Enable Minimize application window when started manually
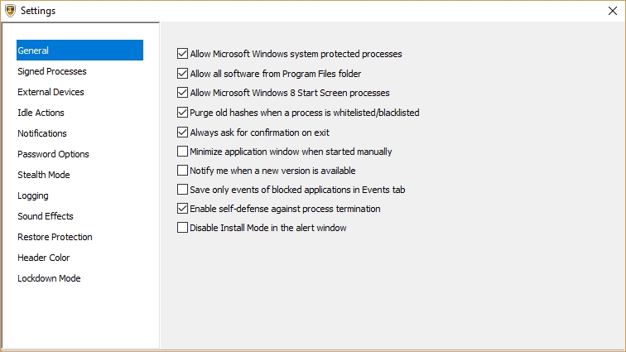The width and height of the screenshot is (626, 352). [x=183, y=152]
